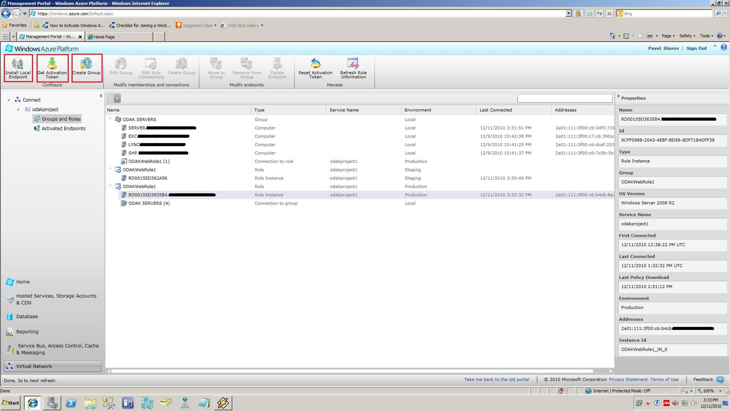Open the zoom level 100% dropdown
The width and height of the screenshot is (730, 411).
(x=720, y=391)
